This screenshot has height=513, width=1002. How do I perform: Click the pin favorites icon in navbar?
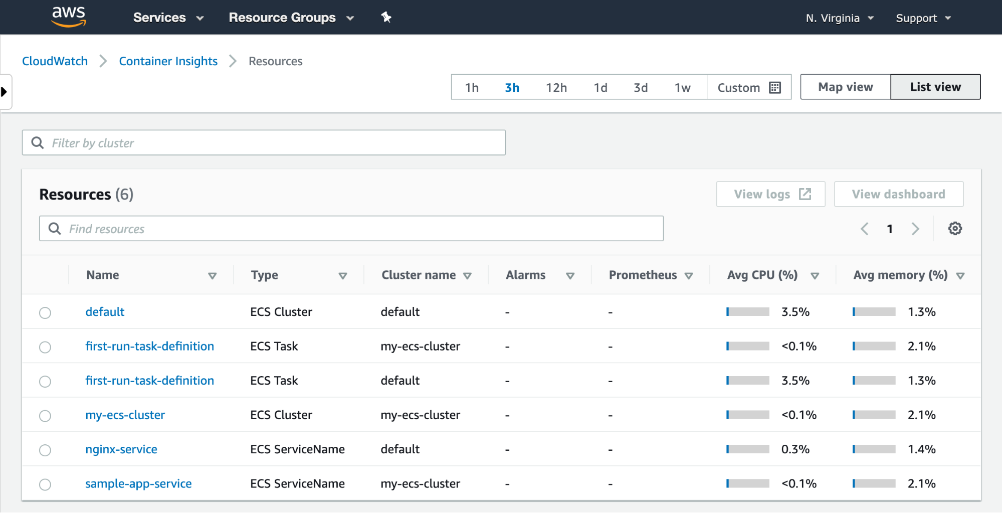(x=385, y=17)
